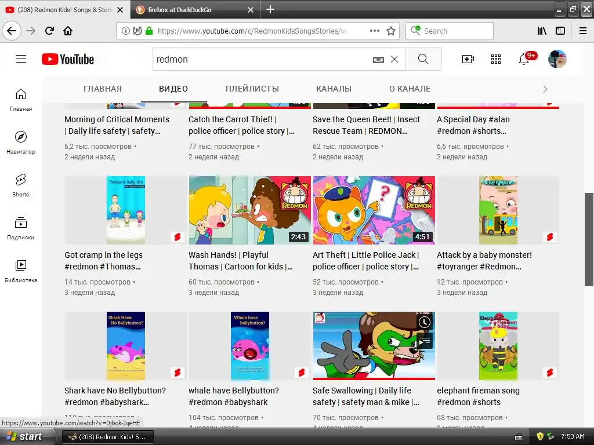The height and width of the screenshot is (445, 594).
Task: Open Safe Swallowing Daily life safety title
Action: [365, 396]
